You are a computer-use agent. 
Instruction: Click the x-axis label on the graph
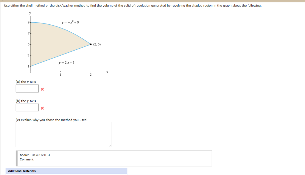point(107,71)
